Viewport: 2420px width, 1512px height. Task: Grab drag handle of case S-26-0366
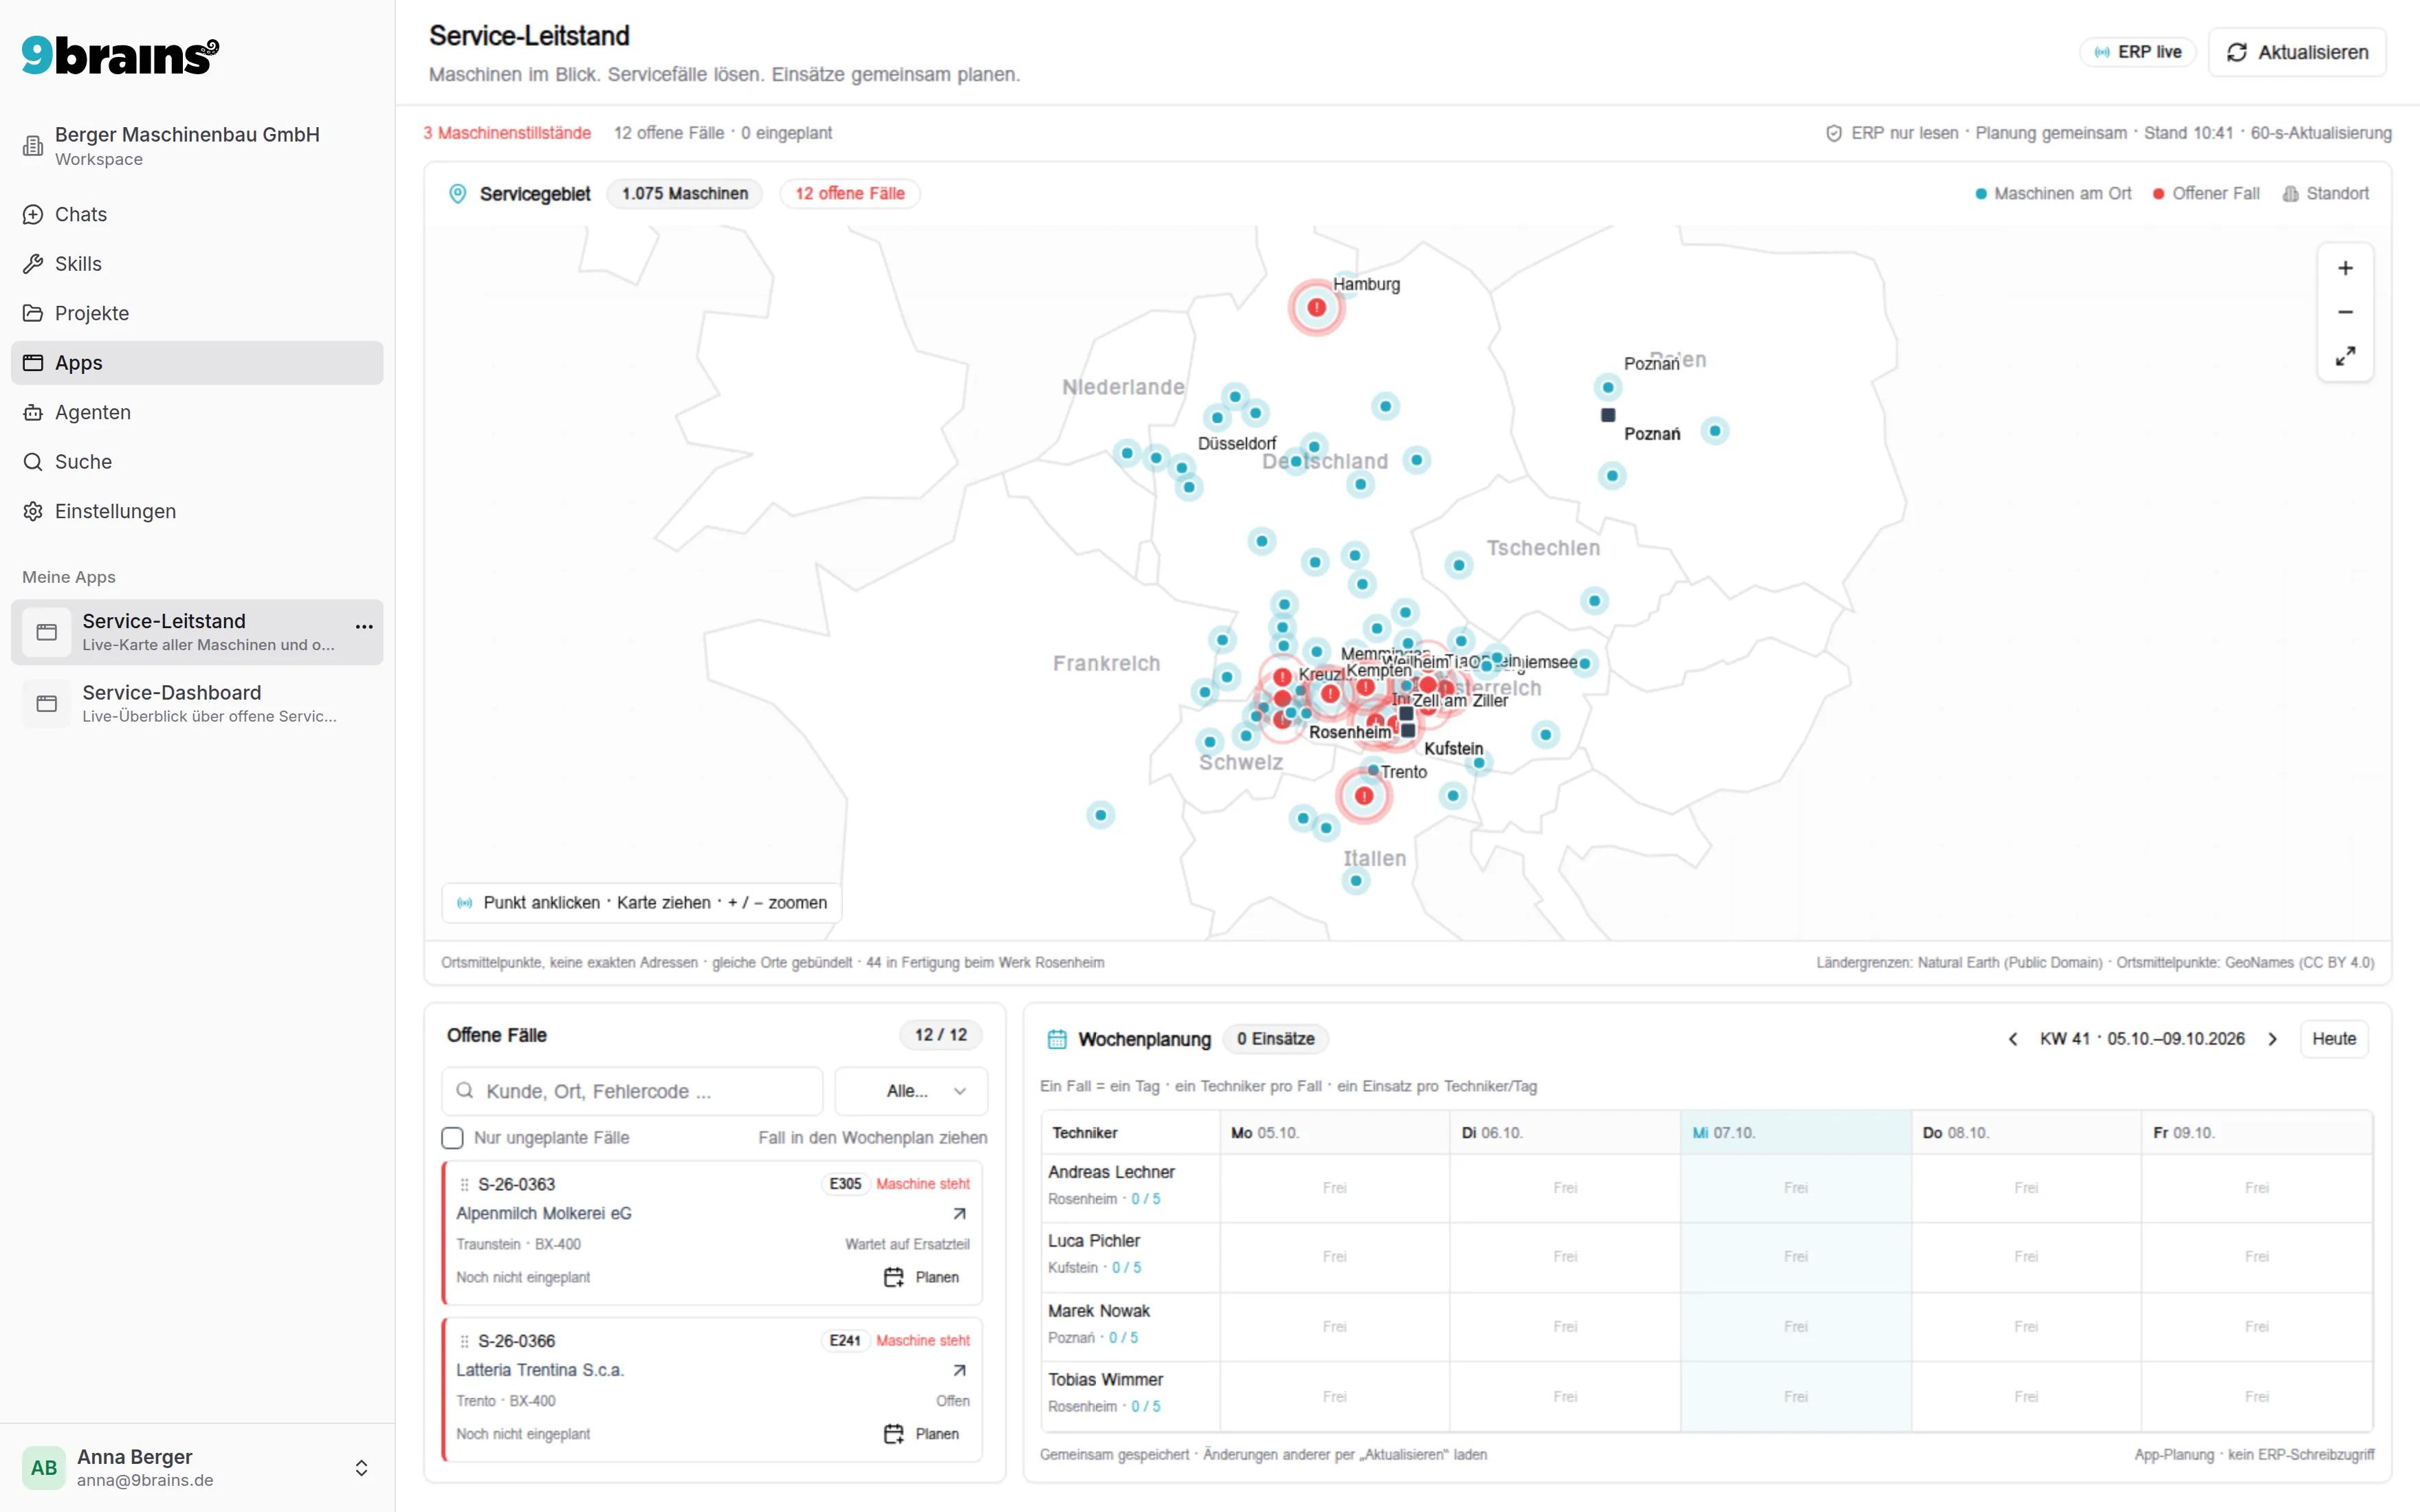point(464,1341)
